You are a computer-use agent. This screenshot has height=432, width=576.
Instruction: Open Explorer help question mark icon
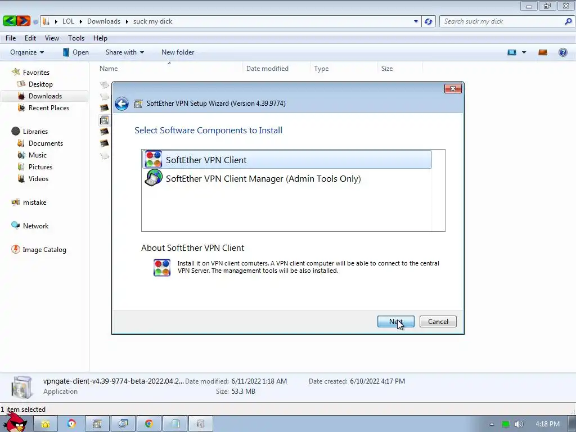tap(562, 52)
